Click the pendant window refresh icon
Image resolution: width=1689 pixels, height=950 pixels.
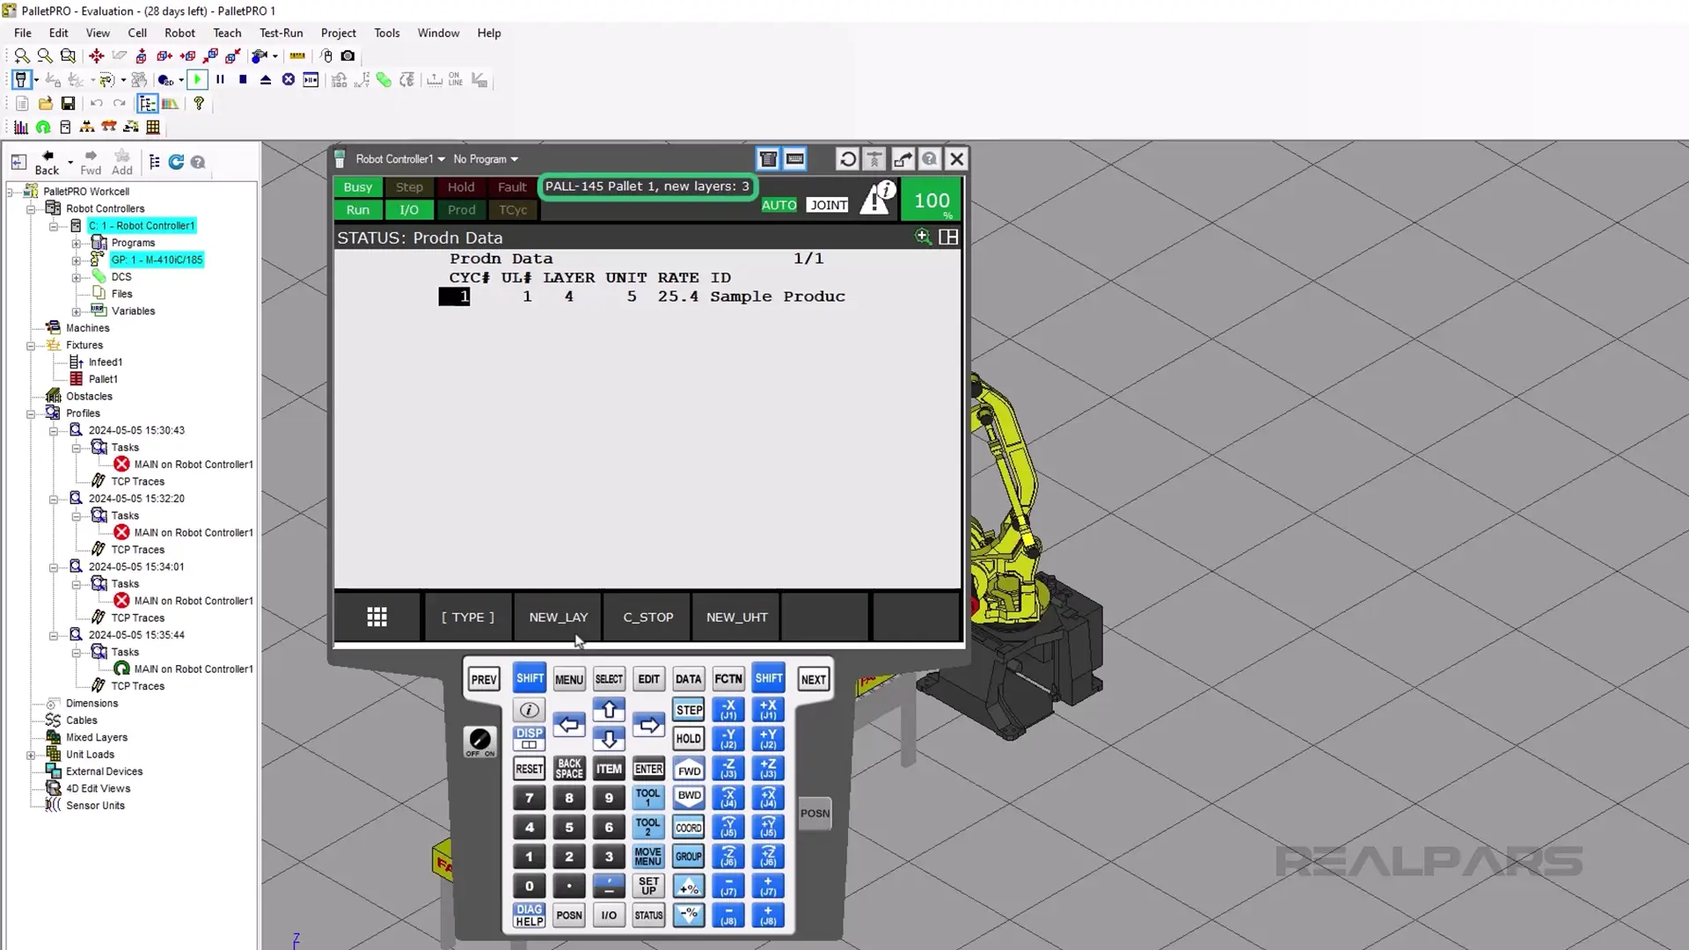(x=847, y=159)
